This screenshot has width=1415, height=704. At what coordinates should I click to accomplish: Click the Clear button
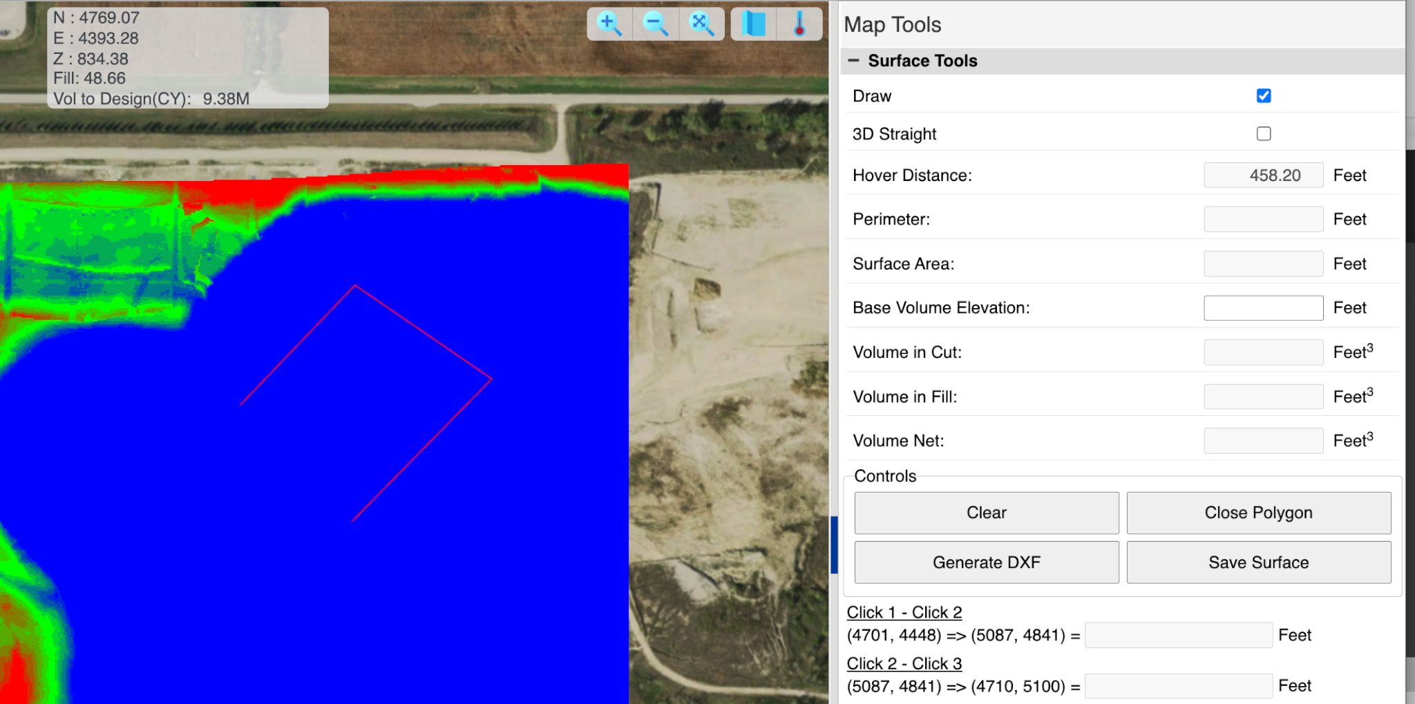(987, 513)
